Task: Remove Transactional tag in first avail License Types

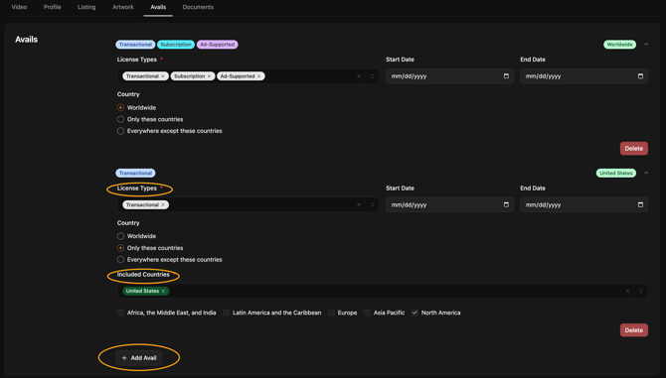Action: (163, 76)
